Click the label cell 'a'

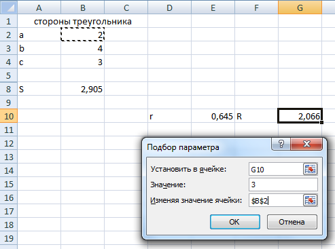point(39,35)
